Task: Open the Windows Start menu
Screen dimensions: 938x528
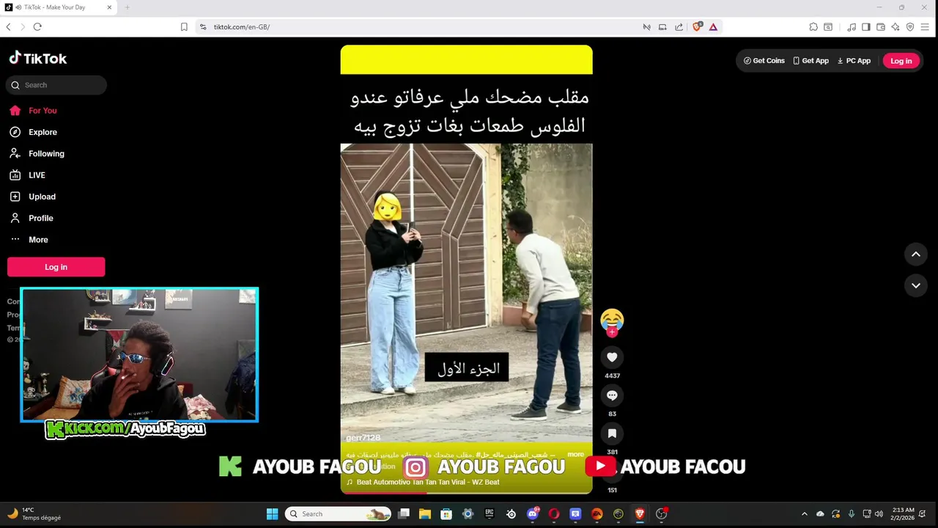Action: pyautogui.click(x=273, y=514)
